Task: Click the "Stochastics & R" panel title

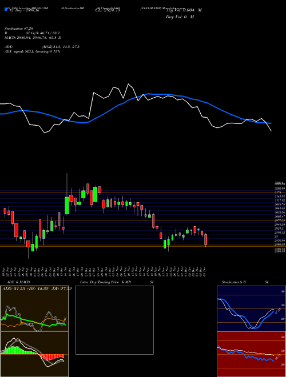Action: [233, 282]
